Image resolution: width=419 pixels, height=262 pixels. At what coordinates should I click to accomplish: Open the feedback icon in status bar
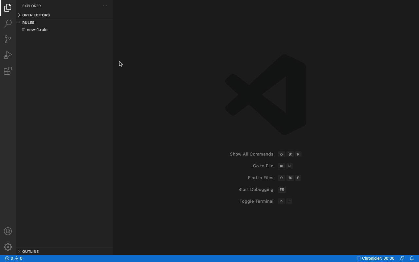pyautogui.click(x=402, y=258)
